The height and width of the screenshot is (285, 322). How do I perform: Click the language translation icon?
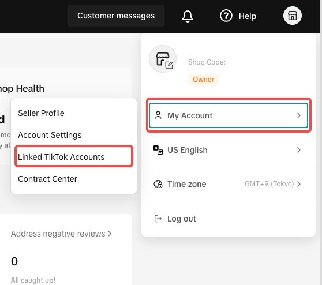158,150
